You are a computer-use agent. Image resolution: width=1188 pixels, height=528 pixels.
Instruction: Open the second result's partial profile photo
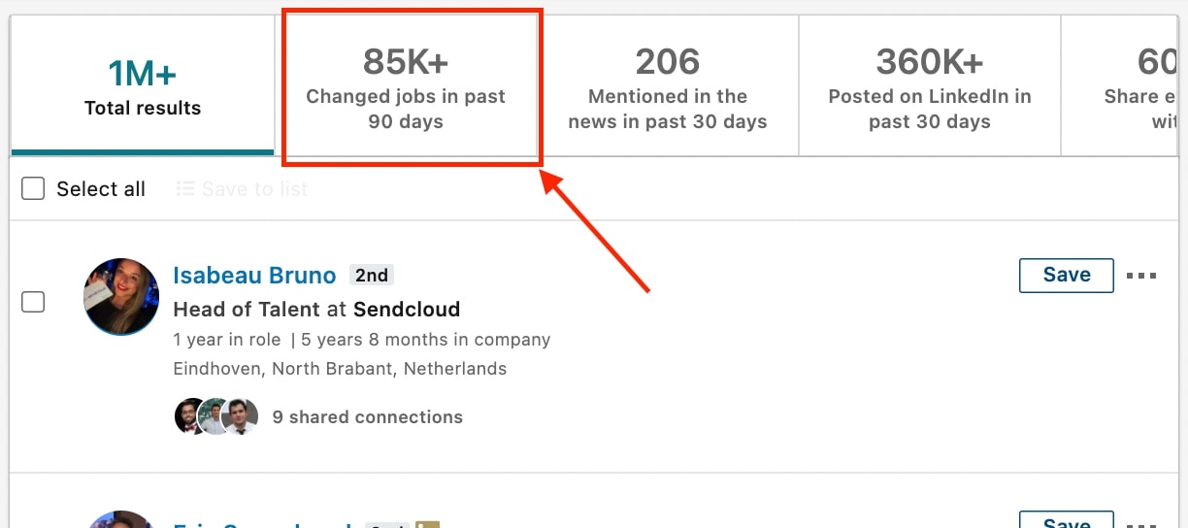121,519
